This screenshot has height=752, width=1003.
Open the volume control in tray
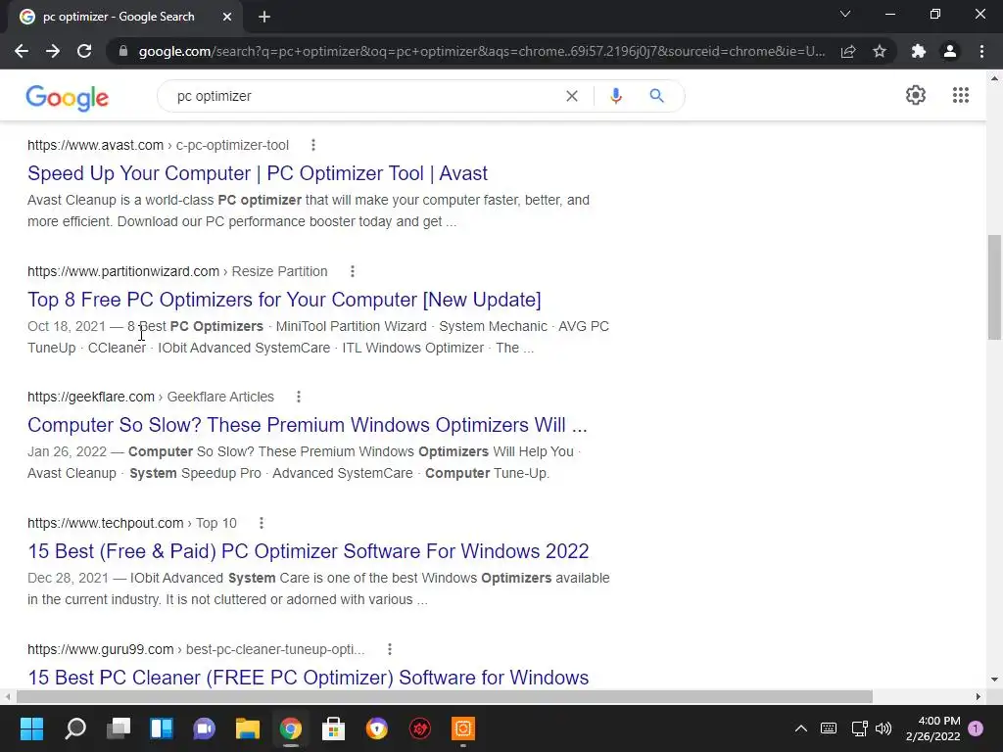tap(884, 728)
